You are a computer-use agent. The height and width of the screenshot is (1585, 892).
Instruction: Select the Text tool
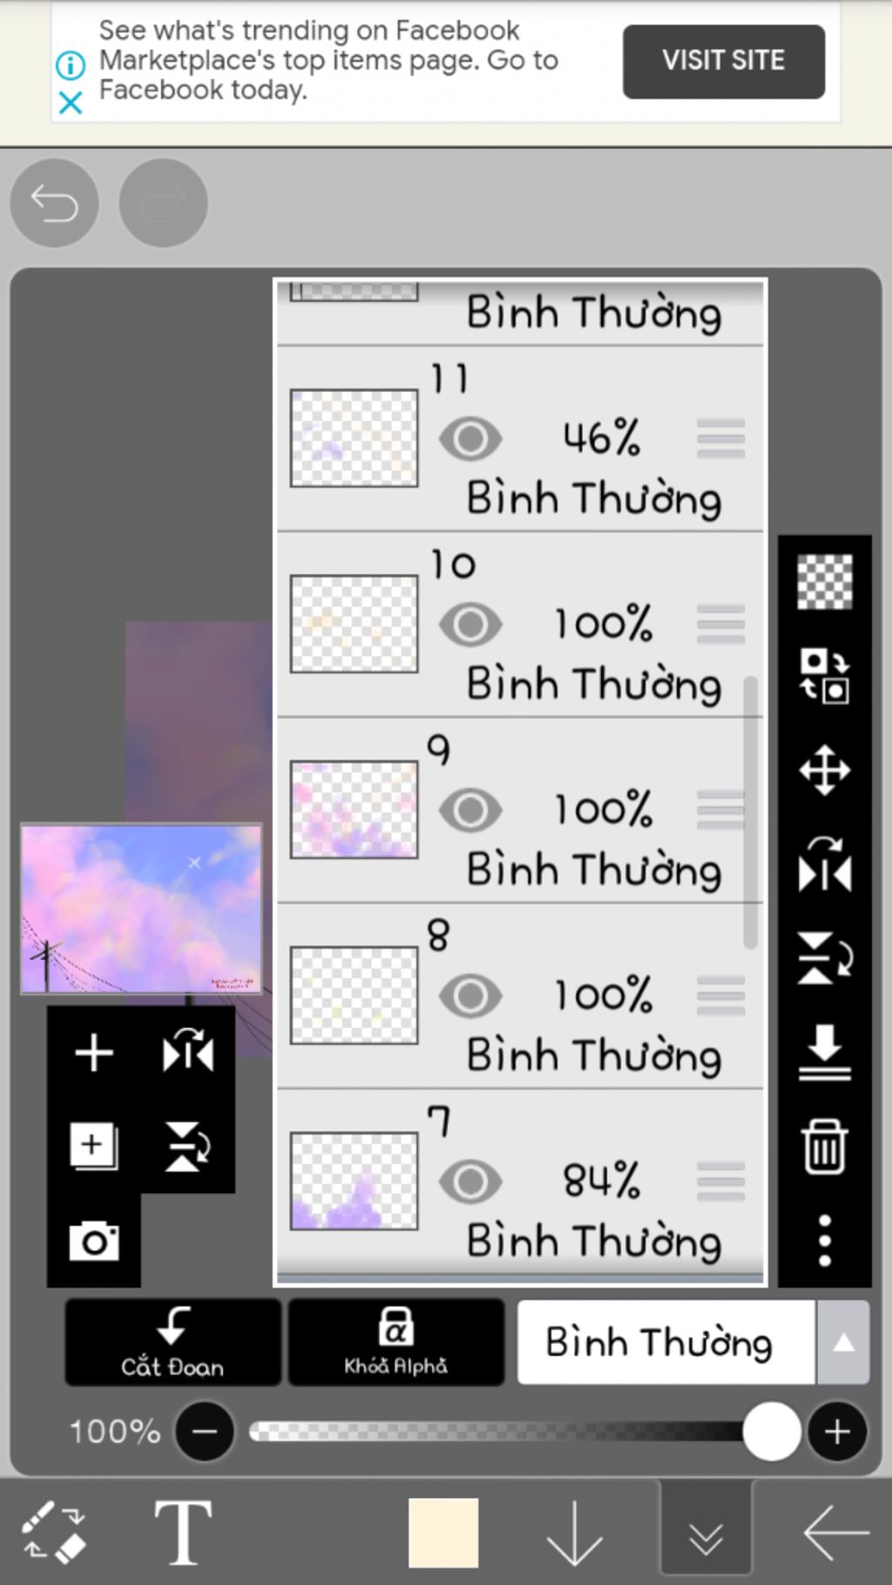[183, 1533]
